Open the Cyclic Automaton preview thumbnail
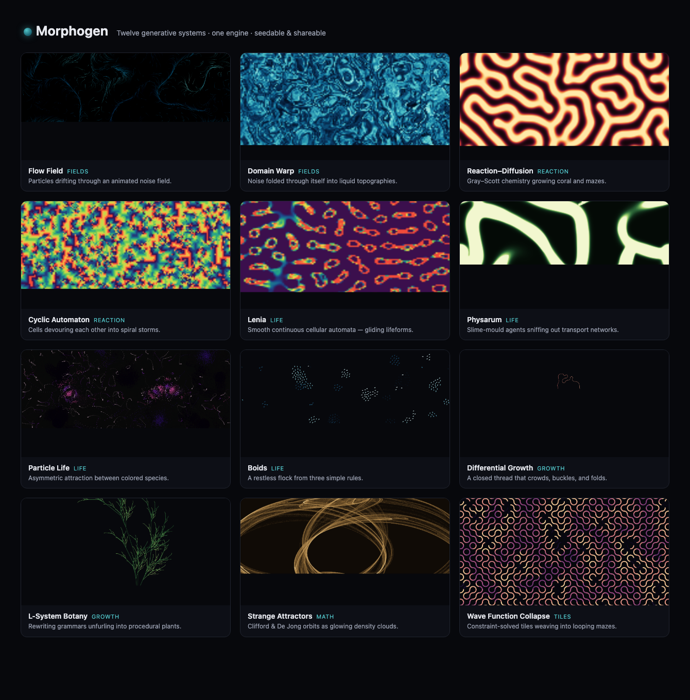Viewport: 690px width, 700px height. (126, 255)
